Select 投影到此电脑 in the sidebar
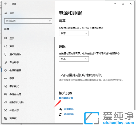This screenshot has height=126, width=136. pos(17,102)
